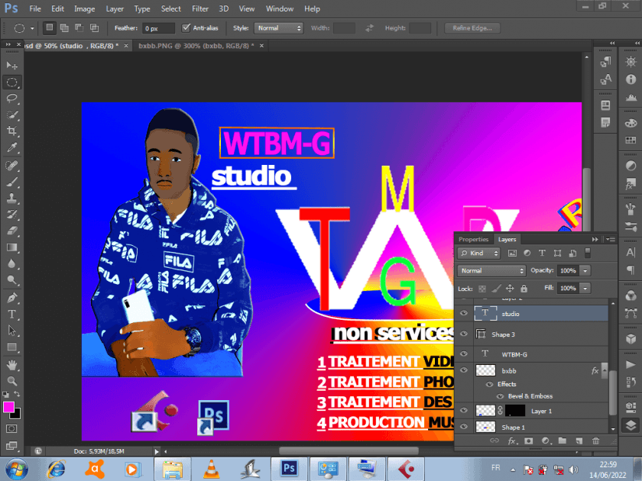The width and height of the screenshot is (642, 481).
Task: Select the Hand tool
Action: tap(12, 364)
